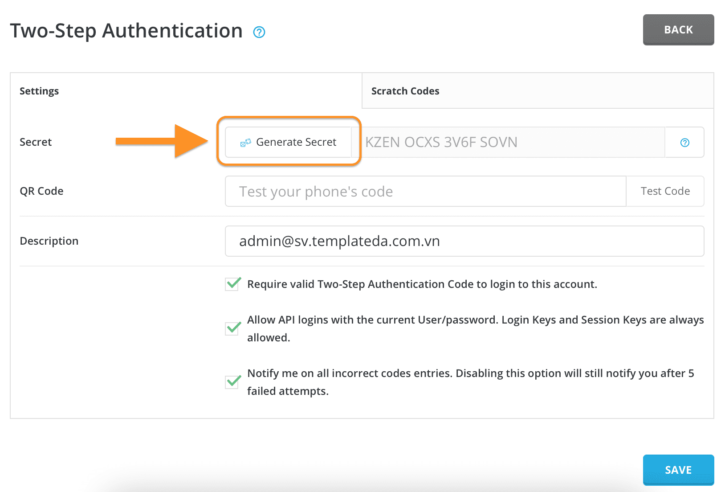Disable requiring Two-Step Authentication code to login

point(232,284)
